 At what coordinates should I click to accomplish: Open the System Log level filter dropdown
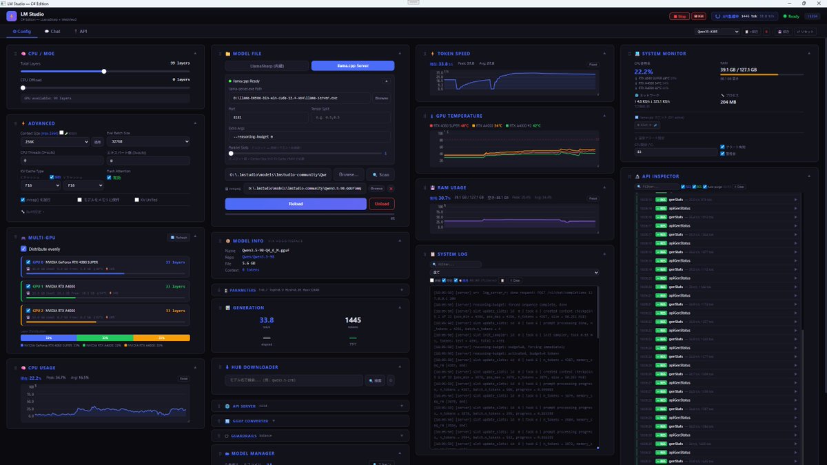tap(514, 272)
